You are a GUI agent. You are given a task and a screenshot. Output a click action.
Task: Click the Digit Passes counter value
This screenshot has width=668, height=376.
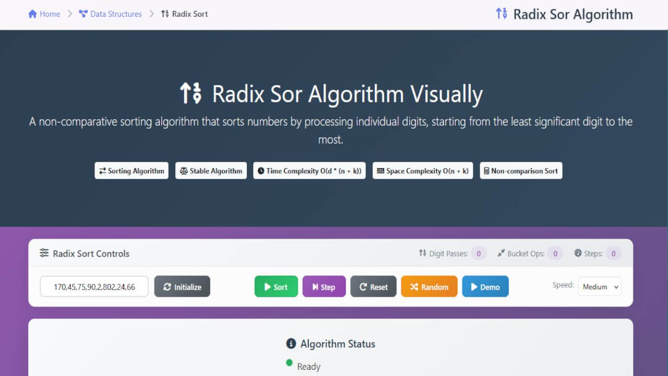479,254
